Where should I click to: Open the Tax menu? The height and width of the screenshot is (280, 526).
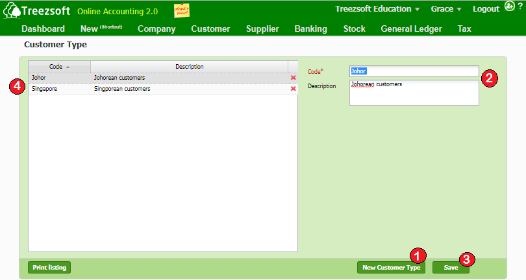coord(464,29)
